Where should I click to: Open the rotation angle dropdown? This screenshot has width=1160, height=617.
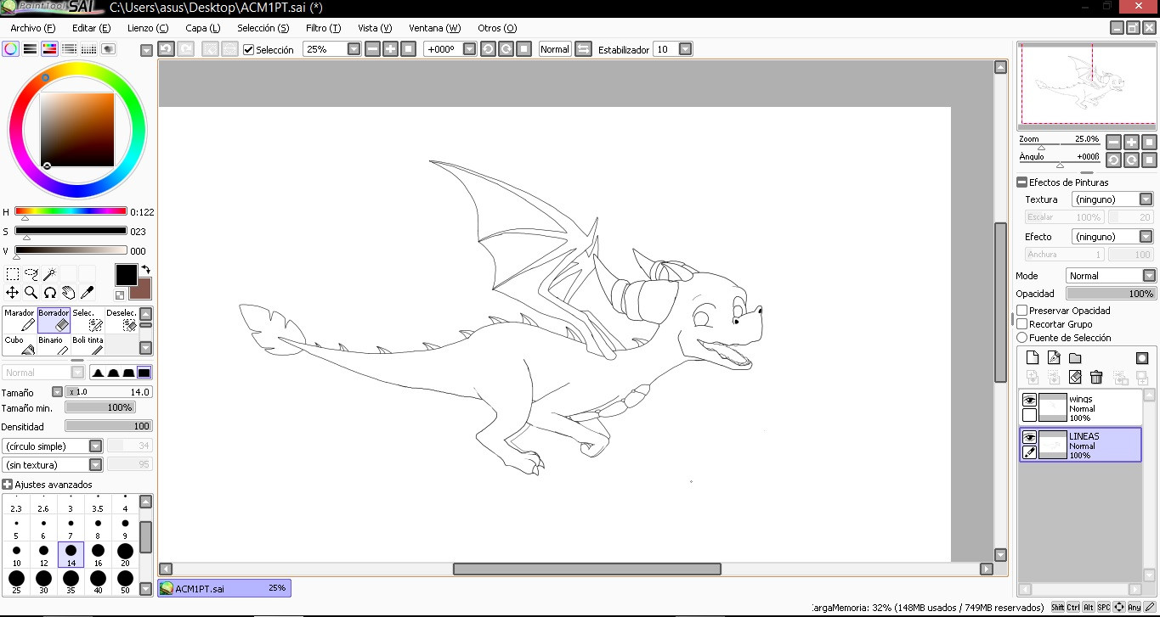click(x=469, y=49)
